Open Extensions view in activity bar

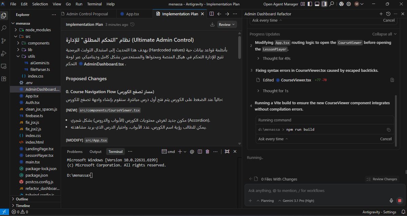(x=4, y=79)
